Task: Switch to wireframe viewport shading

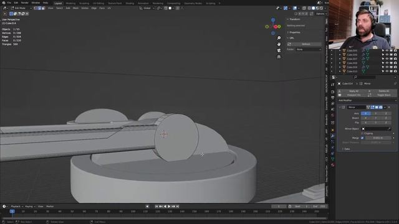Action: click(309, 8)
